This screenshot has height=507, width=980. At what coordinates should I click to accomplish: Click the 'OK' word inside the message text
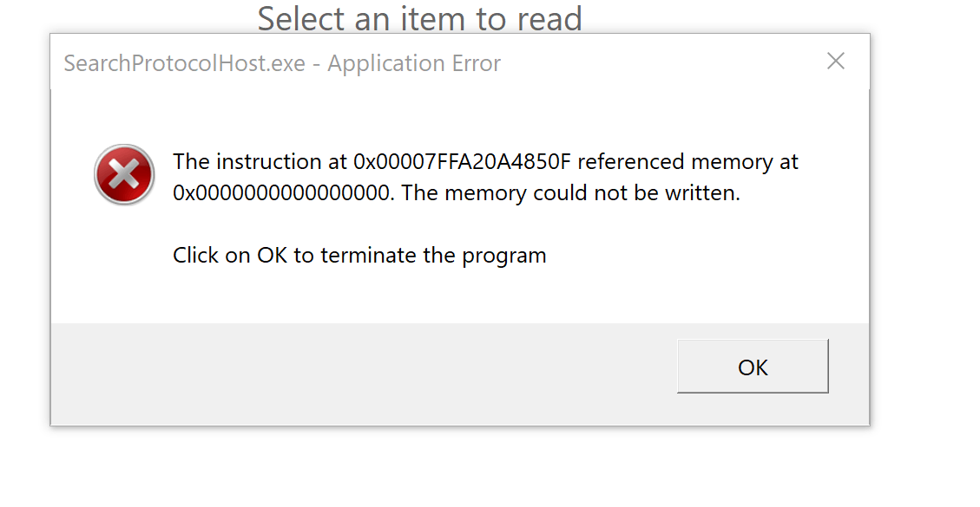[272, 256]
